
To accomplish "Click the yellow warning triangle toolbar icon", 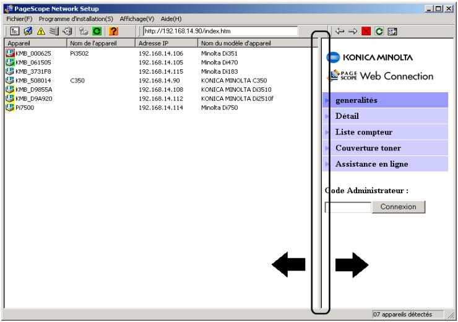I will [41, 31].
